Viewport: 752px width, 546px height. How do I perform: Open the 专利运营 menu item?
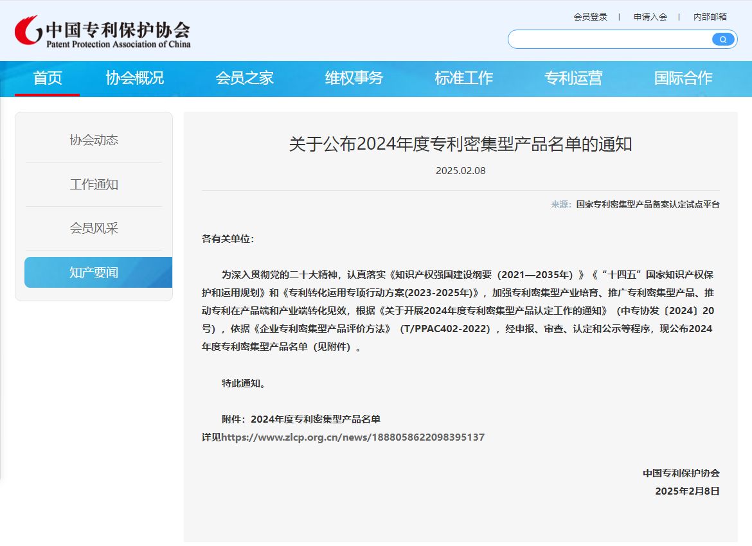click(x=573, y=78)
